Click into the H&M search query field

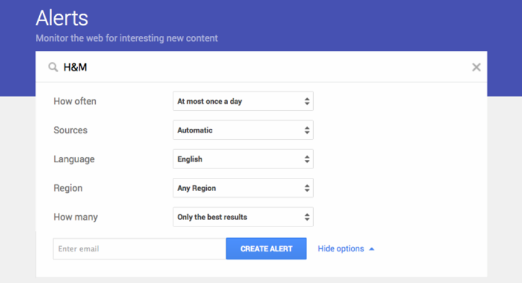coord(263,67)
